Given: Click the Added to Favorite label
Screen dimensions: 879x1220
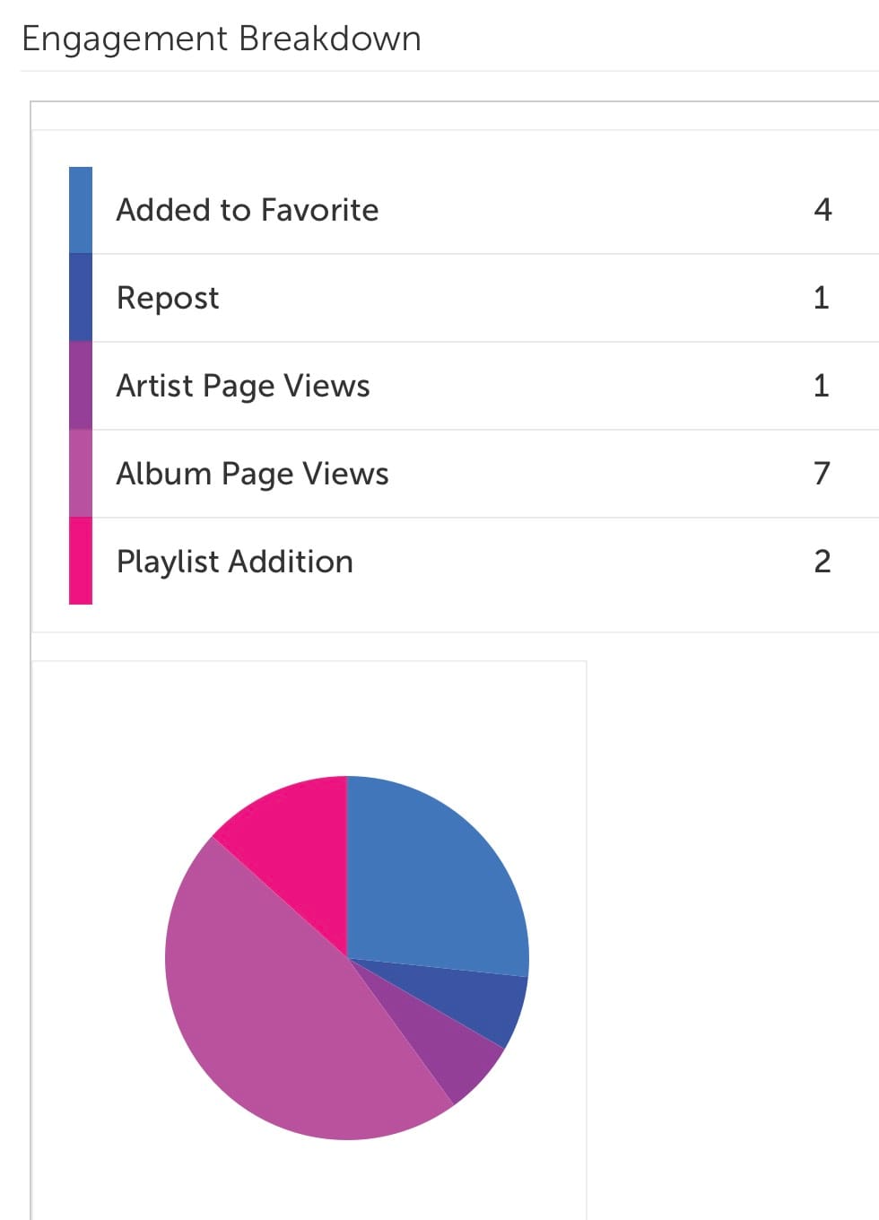Looking at the screenshot, I should (248, 210).
